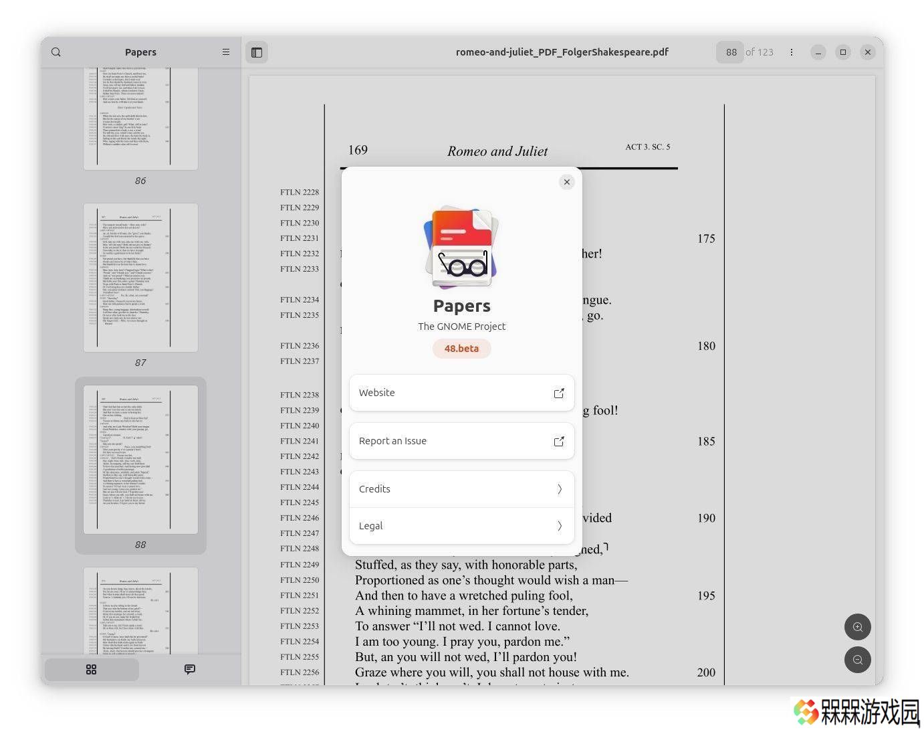Zoom out of the document

coord(858,660)
